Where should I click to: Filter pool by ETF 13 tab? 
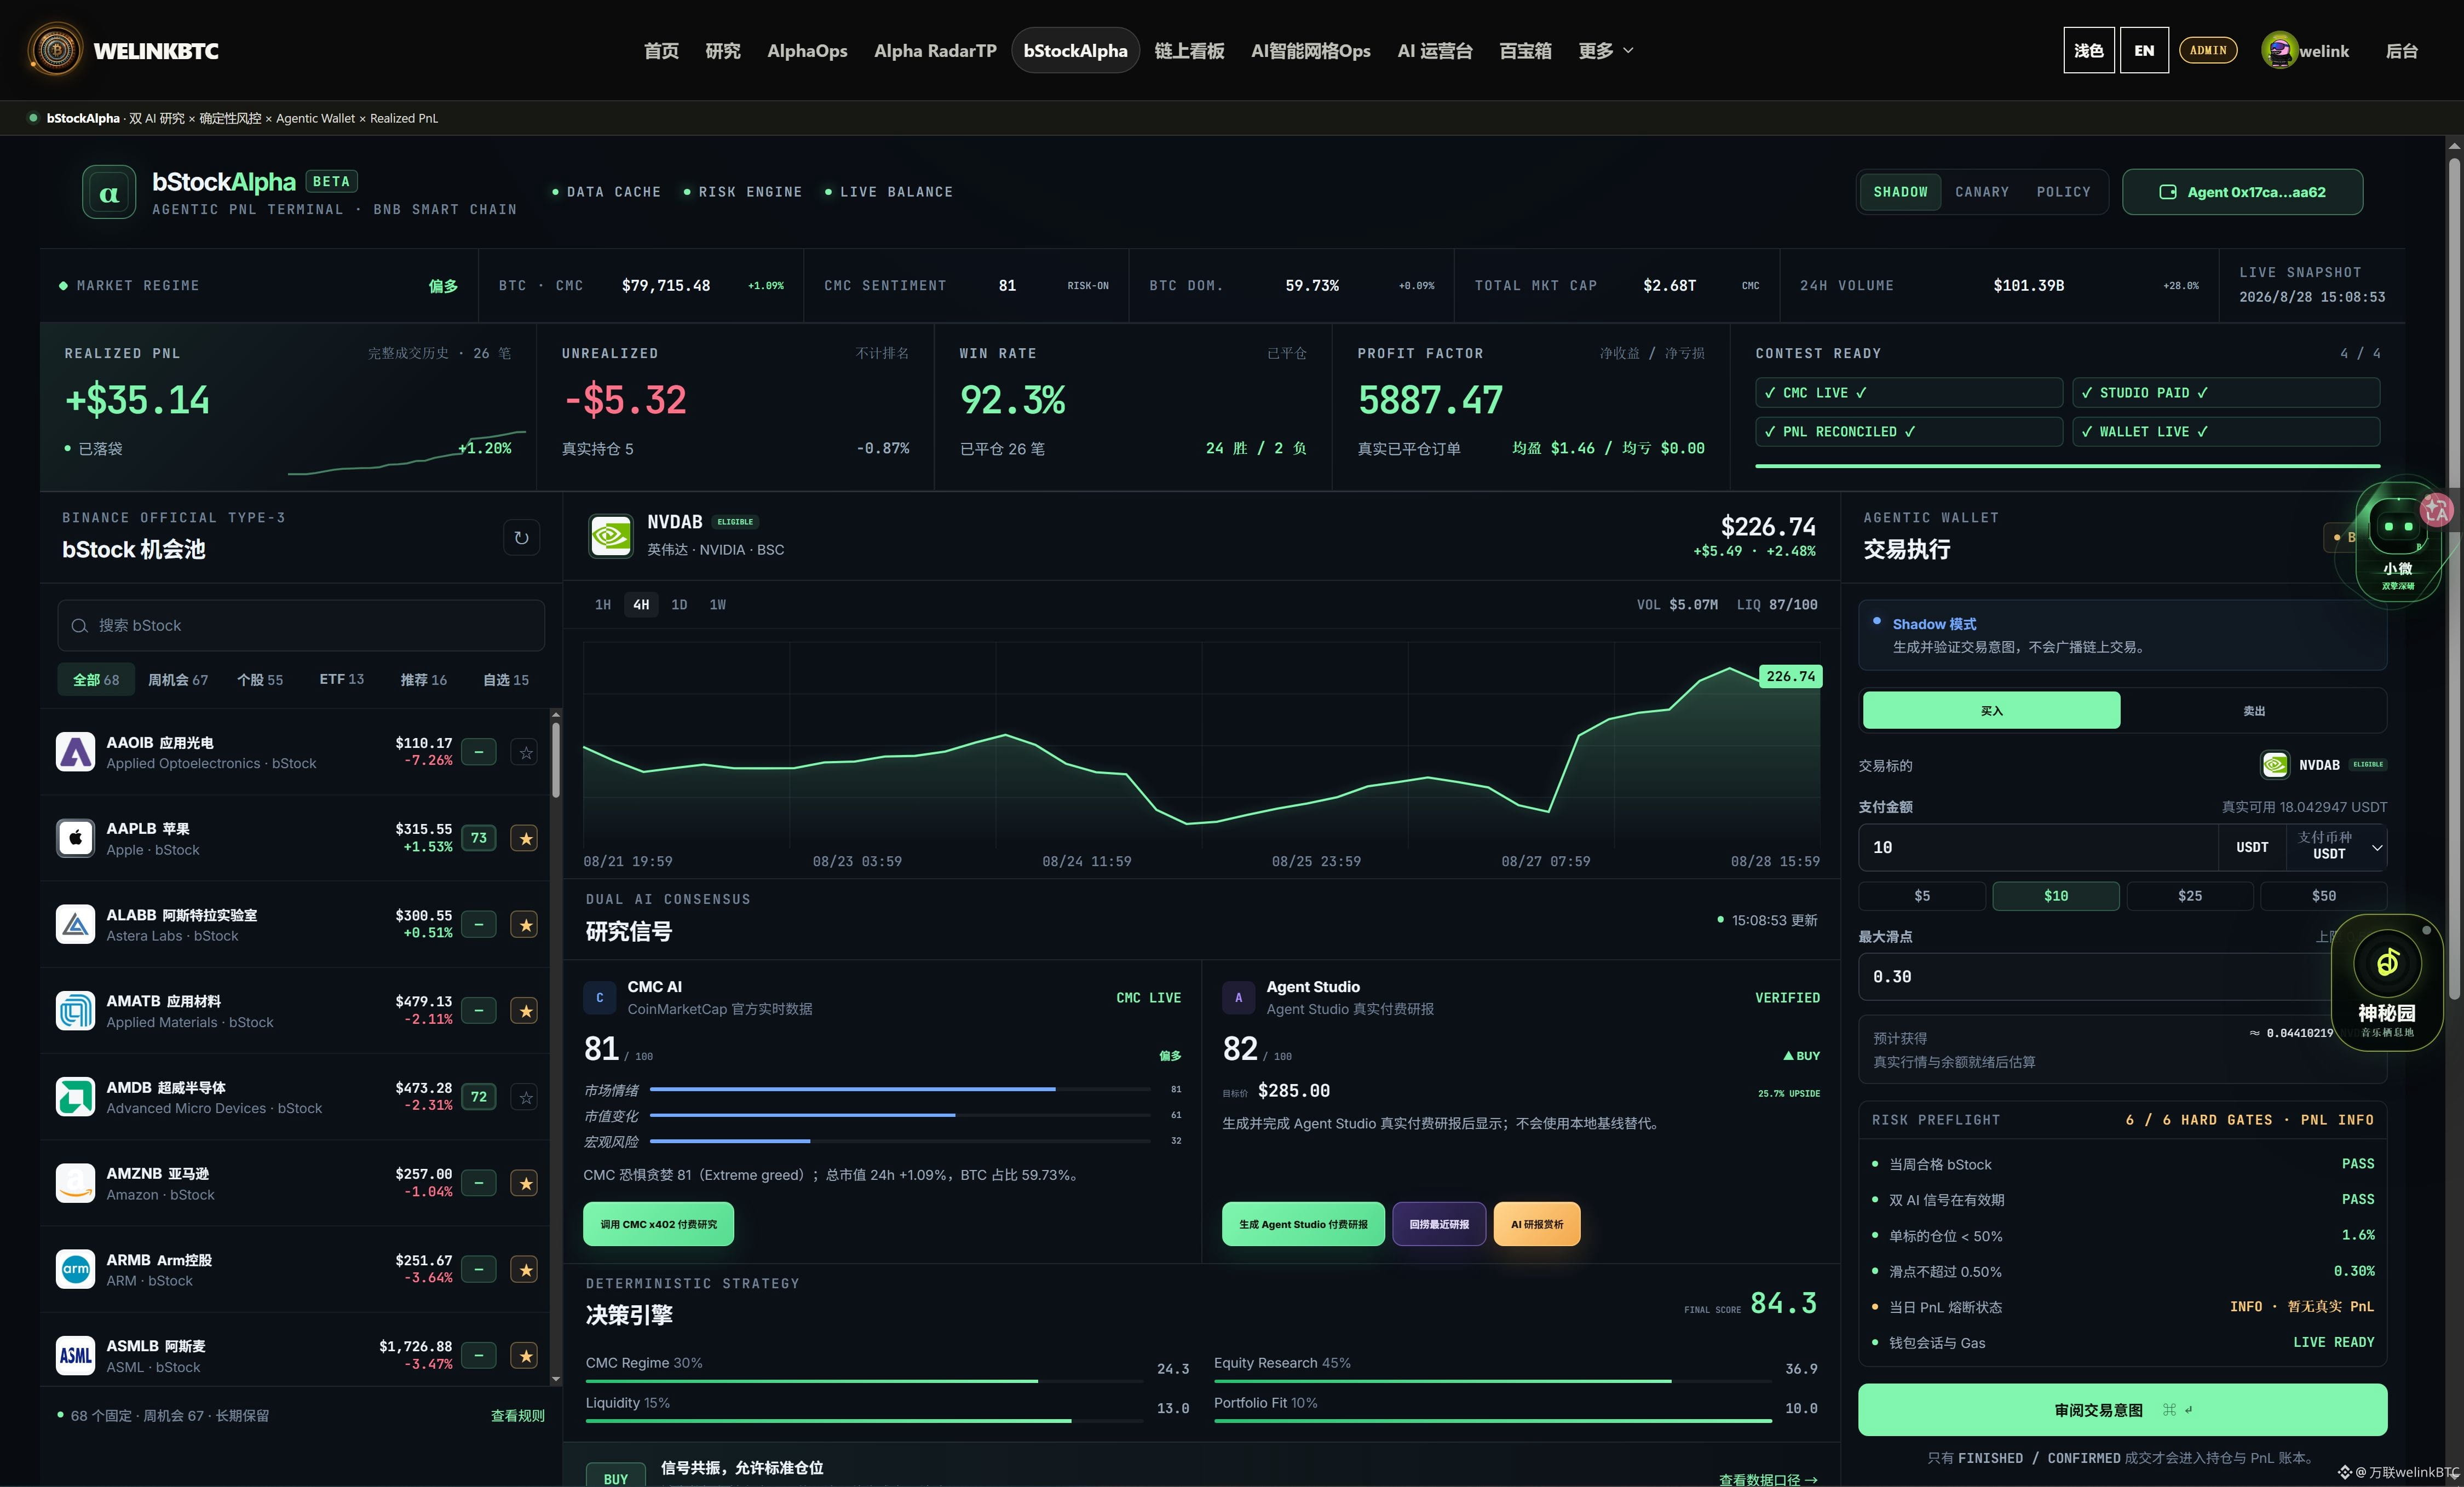[342, 680]
